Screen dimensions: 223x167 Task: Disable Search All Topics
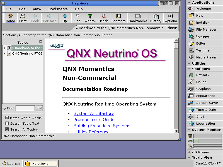(x=7, y=129)
